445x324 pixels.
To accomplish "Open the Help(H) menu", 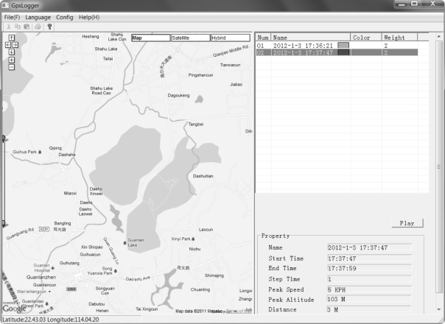I will pos(89,18).
